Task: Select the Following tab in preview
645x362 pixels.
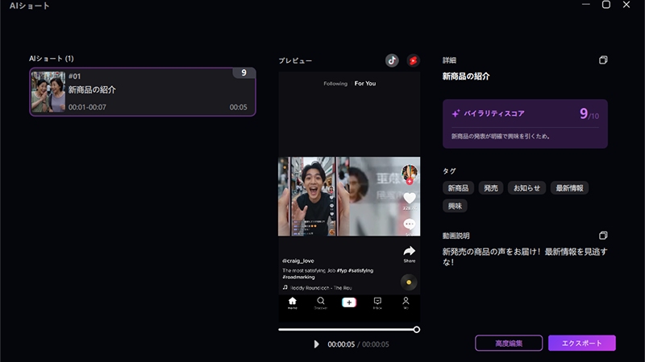Action: tap(335, 84)
